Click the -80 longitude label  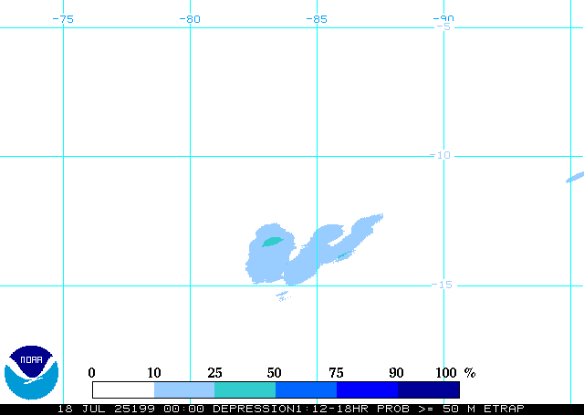click(190, 19)
